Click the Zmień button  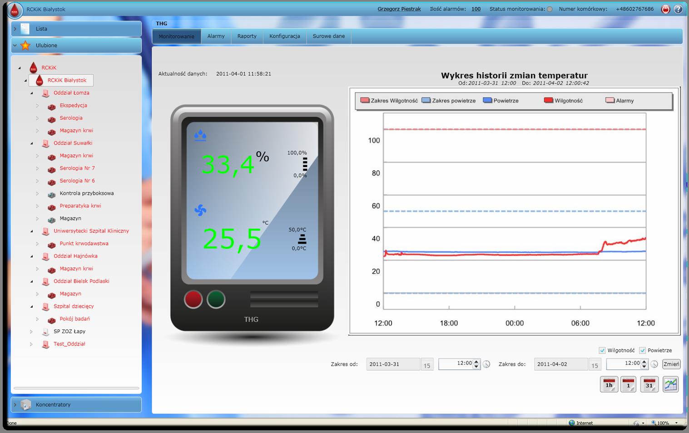click(671, 364)
